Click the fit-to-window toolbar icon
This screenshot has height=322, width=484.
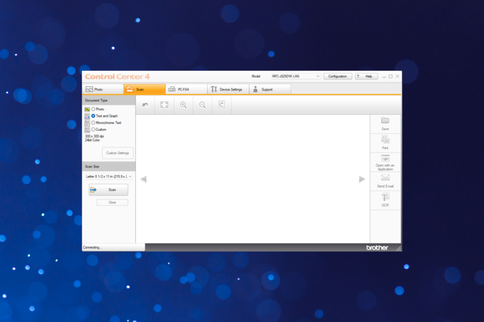coord(164,105)
